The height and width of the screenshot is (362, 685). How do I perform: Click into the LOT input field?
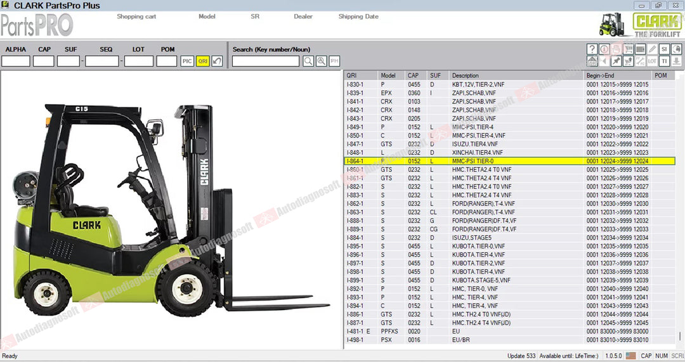click(x=138, y=61)
